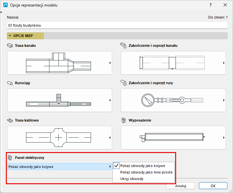Click the Rurociąg pipe preview thumbnail
The image size is (233, 193).
(x=59, y=100)
